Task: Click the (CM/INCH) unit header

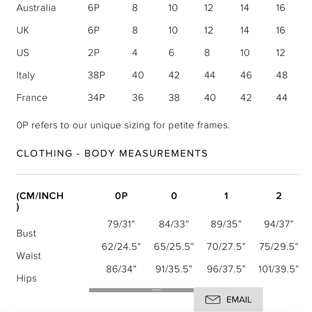Action: [x=40, y=201]
